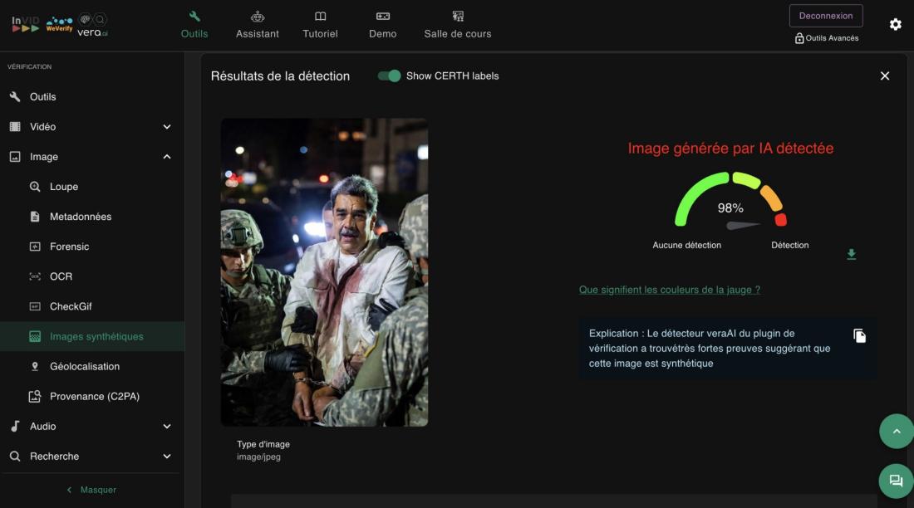Click the analyzed image thumbnail

point(324,272)
